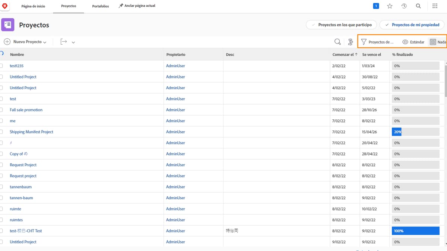Image resolution: width=447 pixels, height=251 pixels.
Task: Open the Nada grouping options
Action: [x=440, y=42]
